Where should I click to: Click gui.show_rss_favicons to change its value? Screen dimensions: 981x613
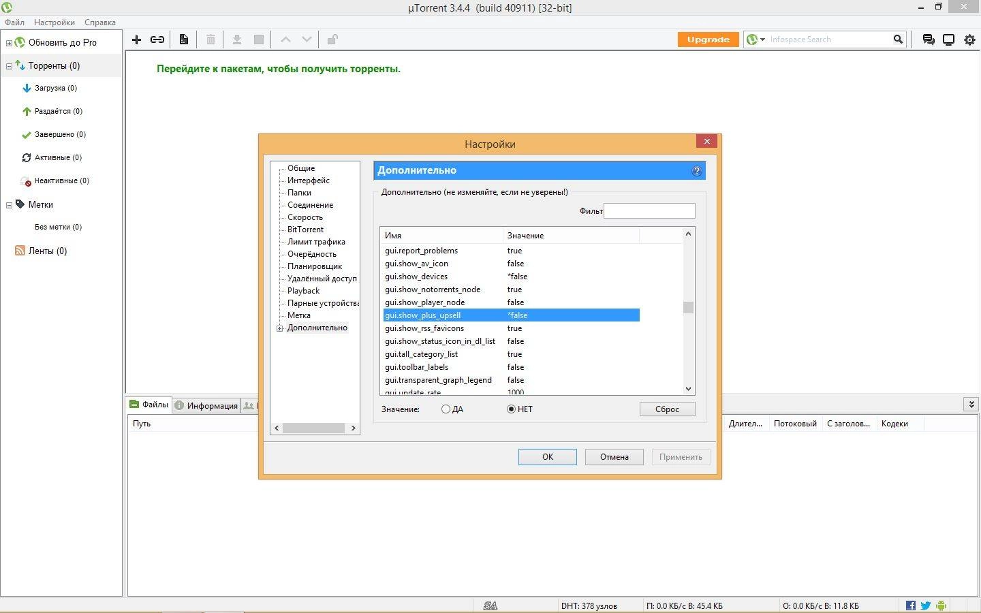[424, 328]
